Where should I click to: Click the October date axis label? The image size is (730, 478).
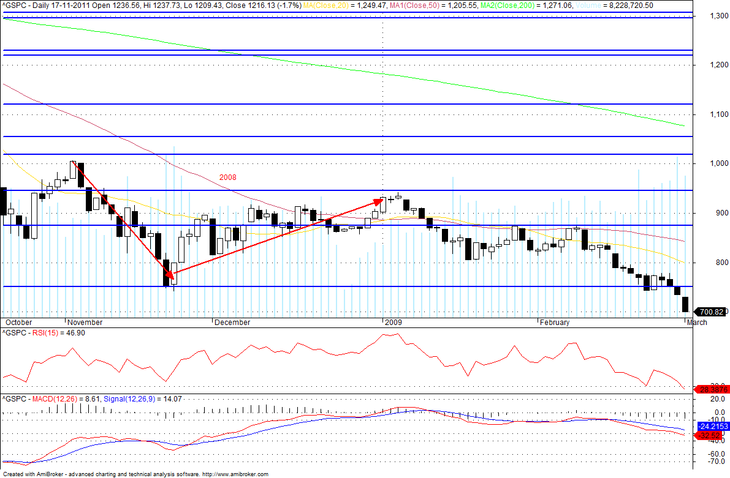click(x=18, y=322)
